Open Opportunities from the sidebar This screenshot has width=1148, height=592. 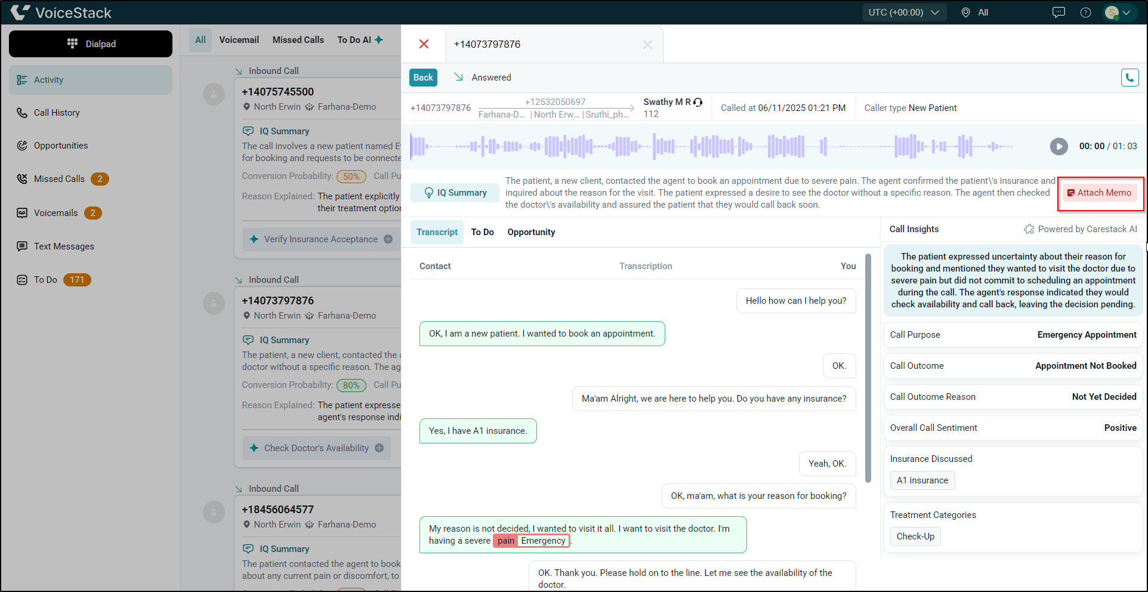61,145
